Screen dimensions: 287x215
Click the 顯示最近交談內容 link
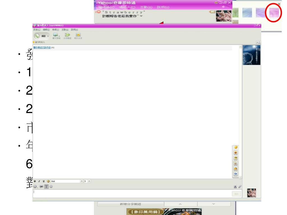point(42,48)
